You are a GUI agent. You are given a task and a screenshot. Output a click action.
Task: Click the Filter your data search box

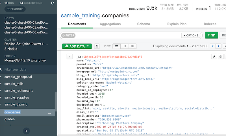tap(29, 70)
